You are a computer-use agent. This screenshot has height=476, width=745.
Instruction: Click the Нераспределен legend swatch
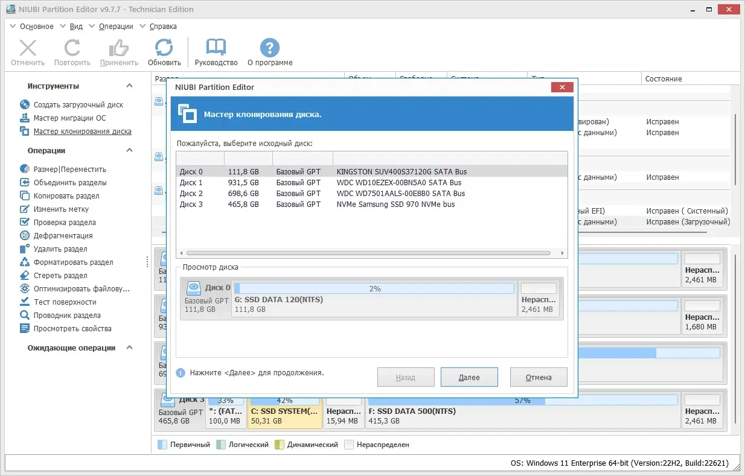tap(349, 445)
